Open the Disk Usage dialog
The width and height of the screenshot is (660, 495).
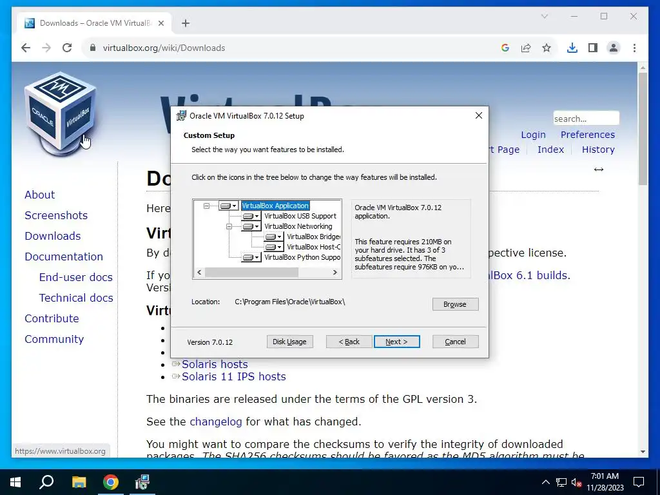click(x=289, y=342)
